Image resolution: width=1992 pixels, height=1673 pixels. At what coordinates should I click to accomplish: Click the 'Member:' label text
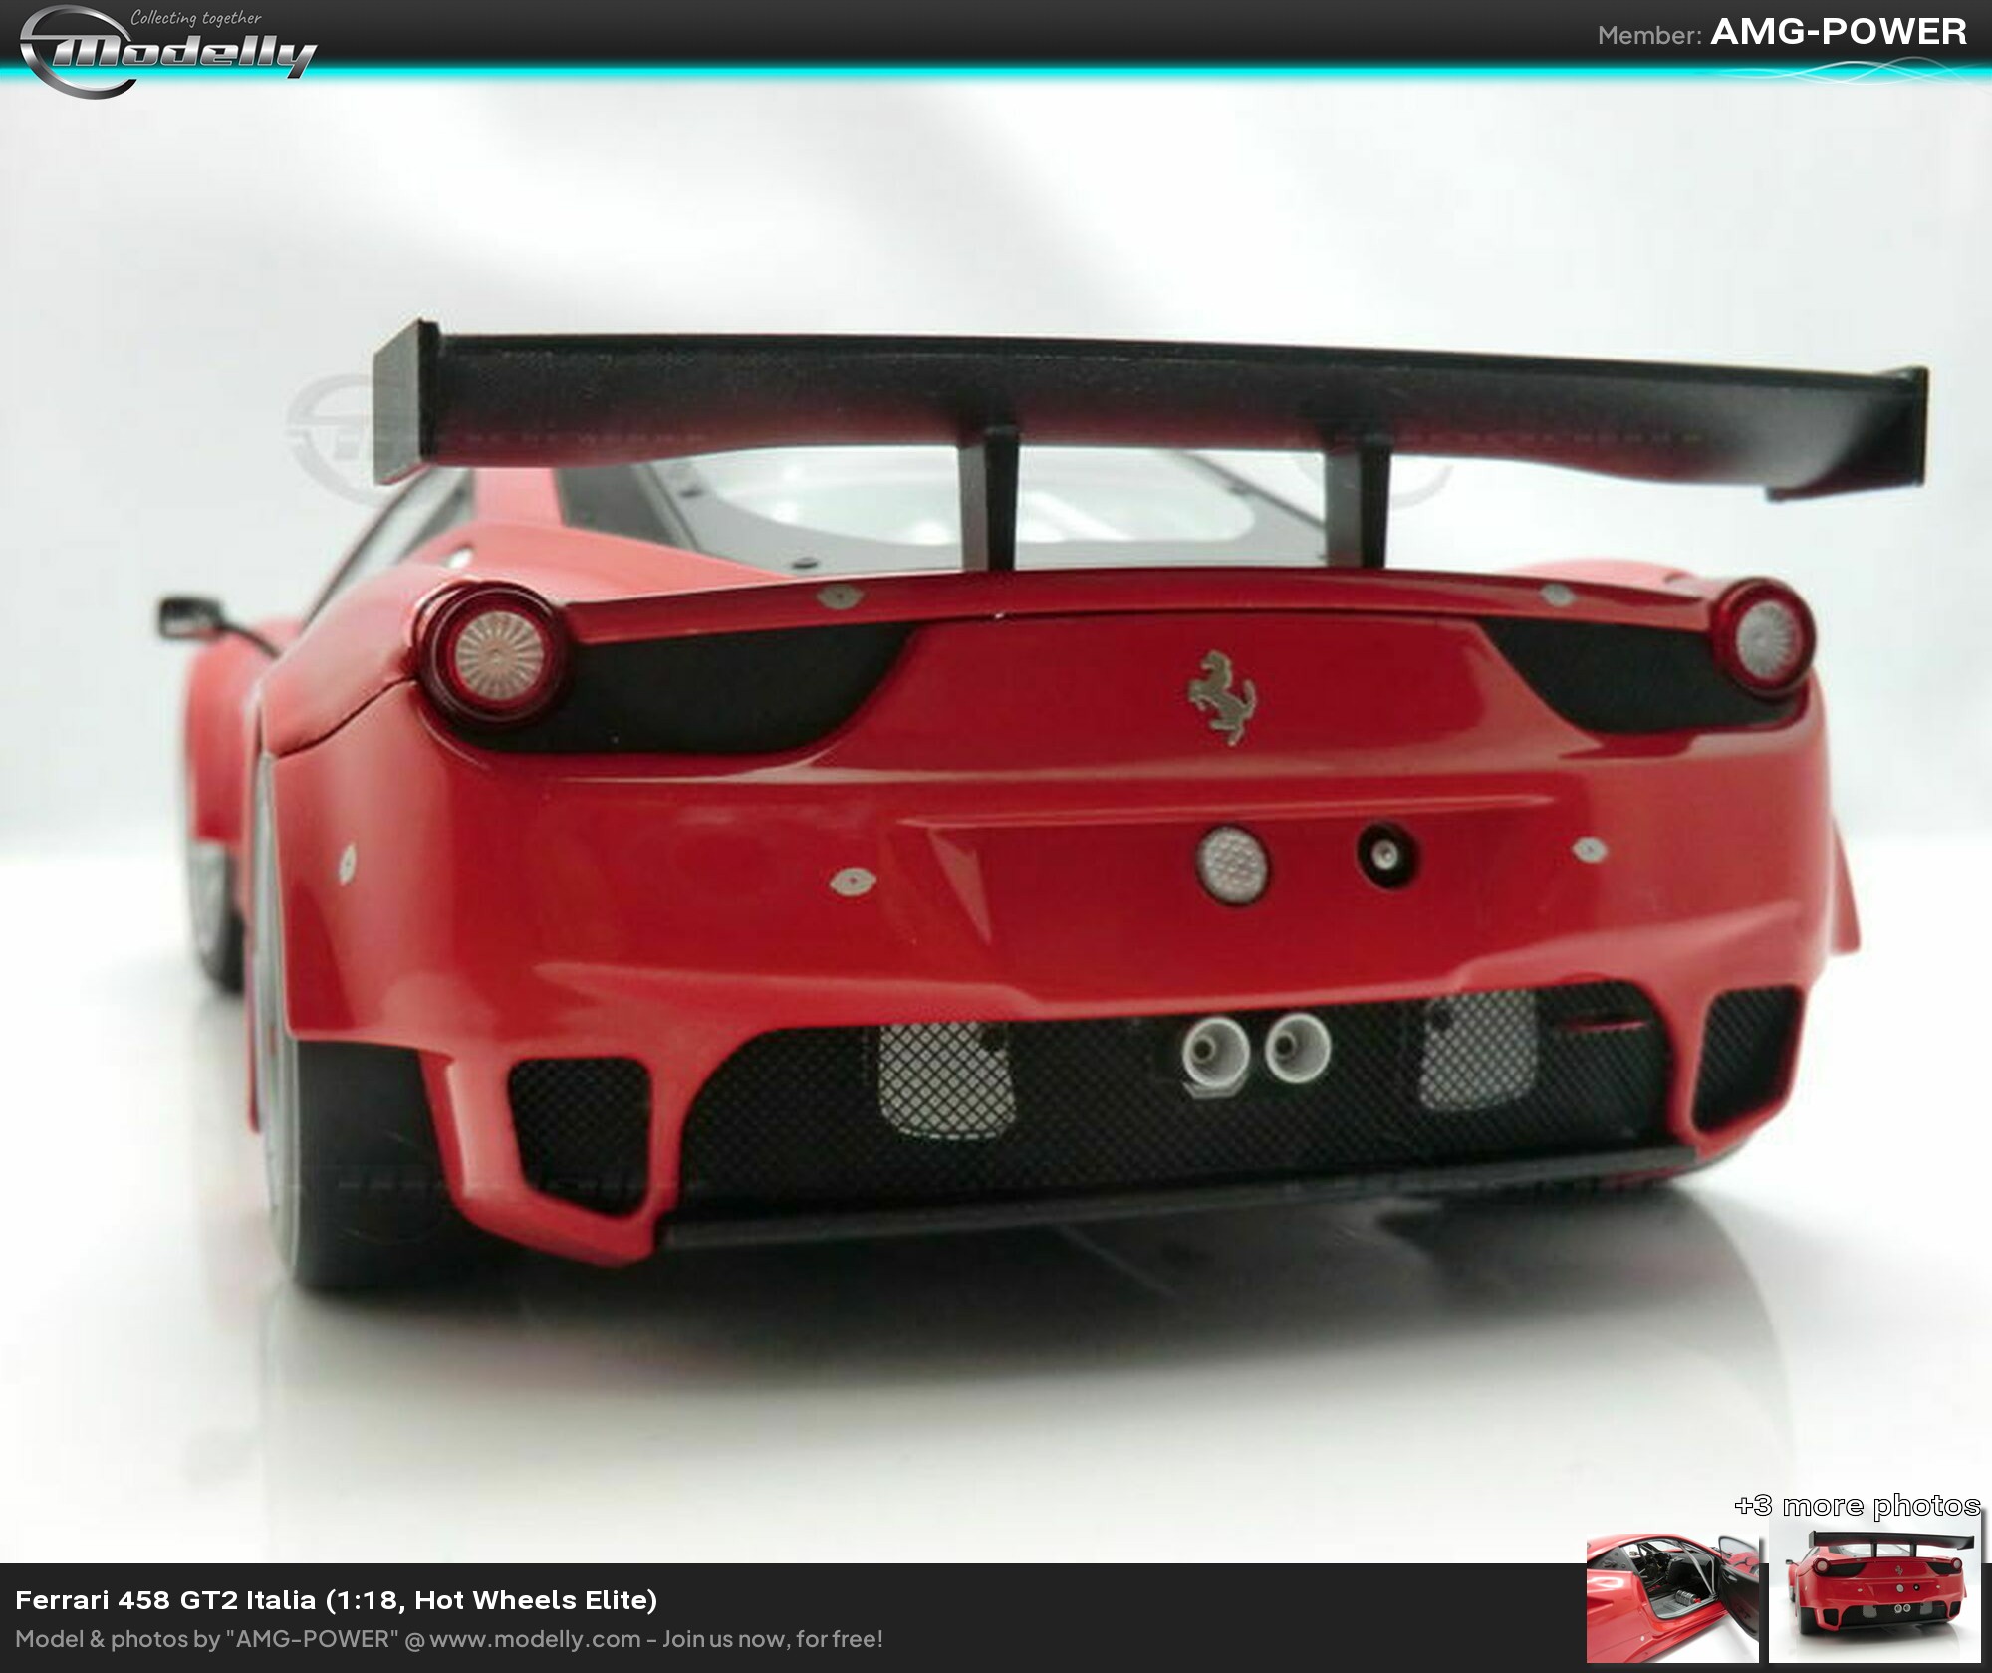coord(1648,36)
